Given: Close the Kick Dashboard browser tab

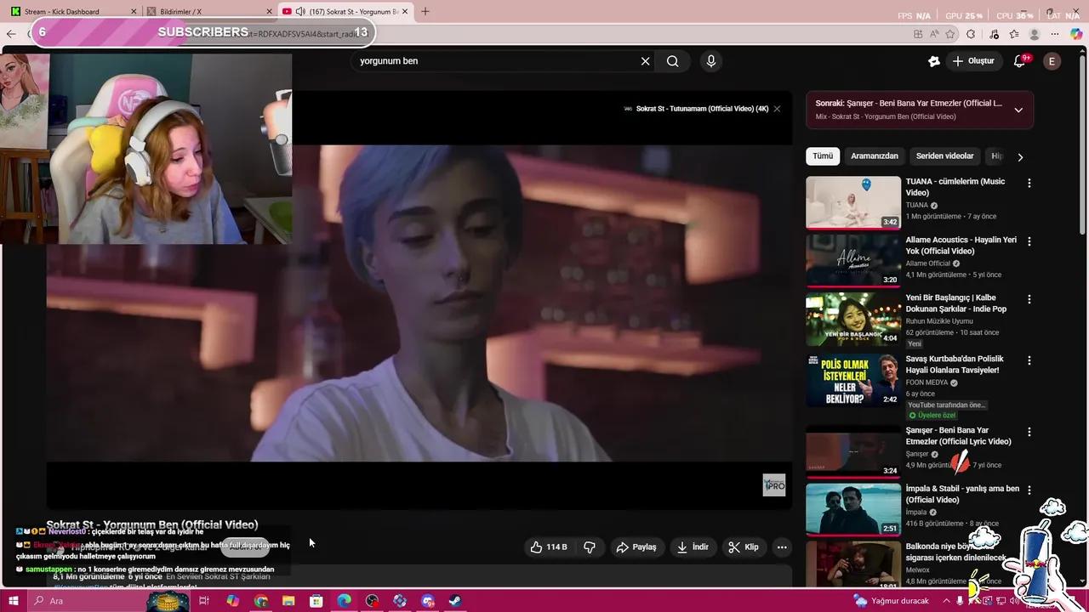Looking at the screenshot, I should tap(134, 11).
